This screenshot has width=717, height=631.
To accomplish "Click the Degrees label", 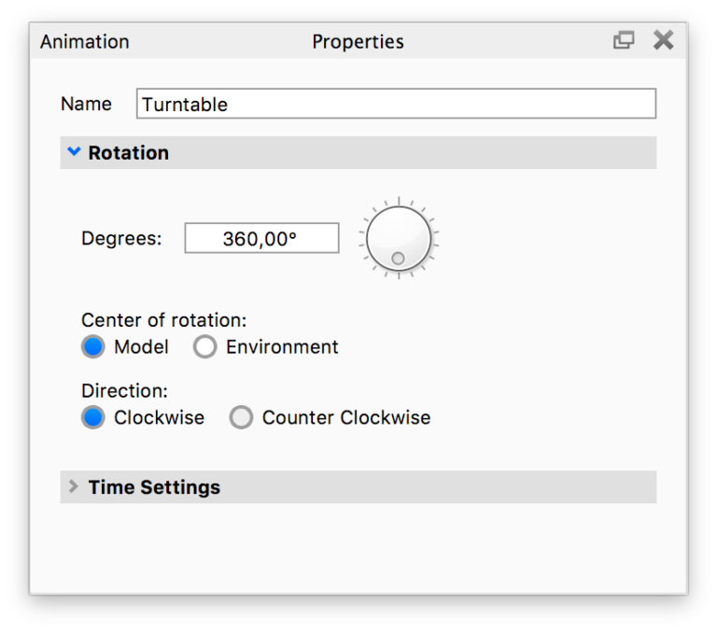I will coord(121,238).
